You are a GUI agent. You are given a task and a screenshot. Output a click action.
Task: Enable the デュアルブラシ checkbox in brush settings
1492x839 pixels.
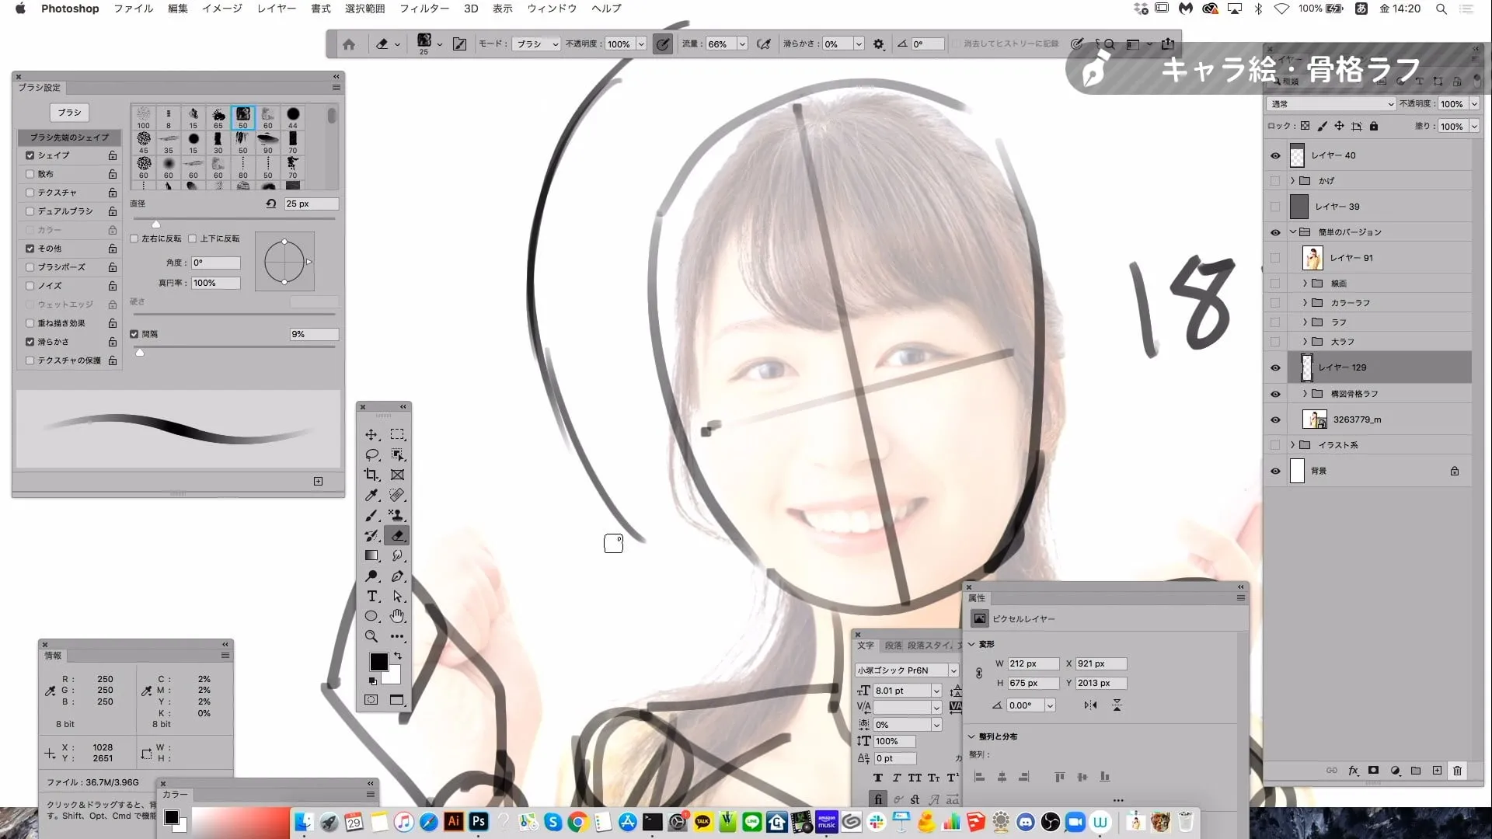[x=30, y=211]
